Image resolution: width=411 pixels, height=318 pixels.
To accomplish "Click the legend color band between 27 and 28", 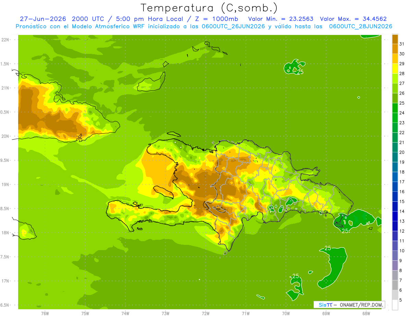I will [395, 78].
